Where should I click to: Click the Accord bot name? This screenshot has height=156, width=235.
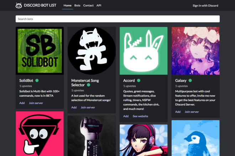point(129,80)
